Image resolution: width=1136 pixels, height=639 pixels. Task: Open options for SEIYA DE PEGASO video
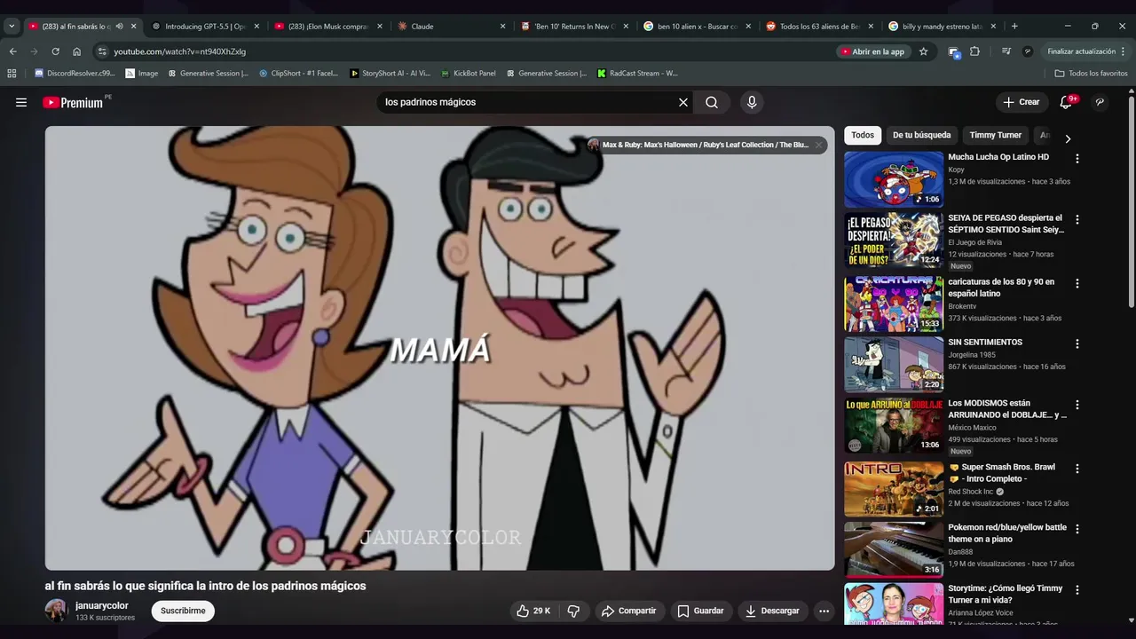tap(1077, 219)
